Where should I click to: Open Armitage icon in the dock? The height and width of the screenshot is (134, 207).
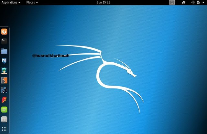point(4,71)
